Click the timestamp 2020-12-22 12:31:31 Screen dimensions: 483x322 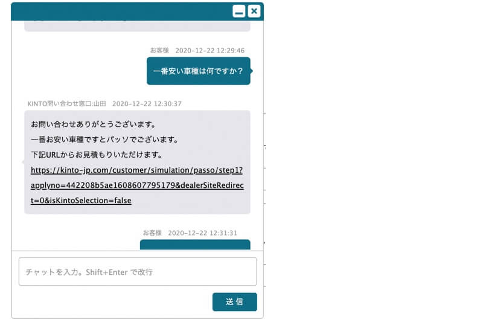coord(203,233)
